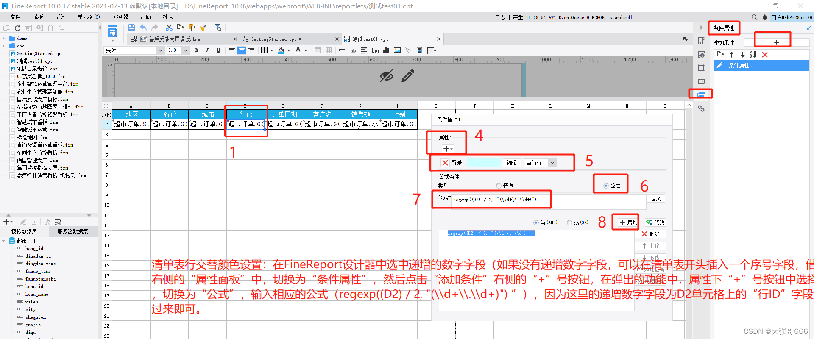
Task: Align cell text left
Action: 232,50
